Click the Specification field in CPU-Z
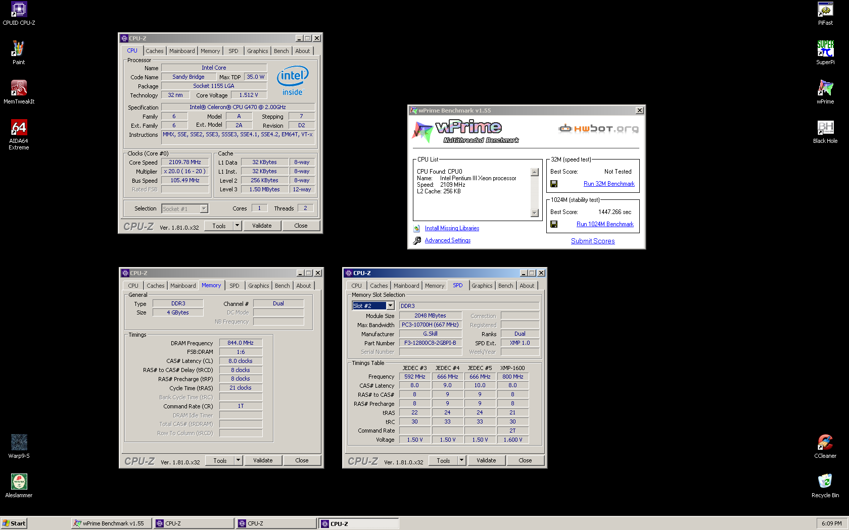849x530 pixels. pos(238,107)
